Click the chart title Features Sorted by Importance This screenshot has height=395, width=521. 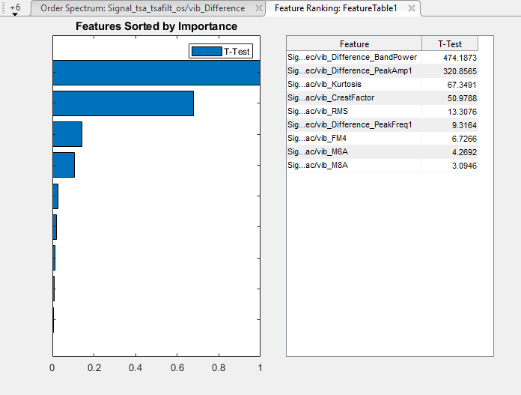156,26
